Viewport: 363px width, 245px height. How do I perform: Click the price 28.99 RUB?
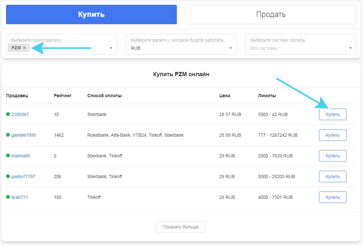pyautogui.click(x=230, y=135)
